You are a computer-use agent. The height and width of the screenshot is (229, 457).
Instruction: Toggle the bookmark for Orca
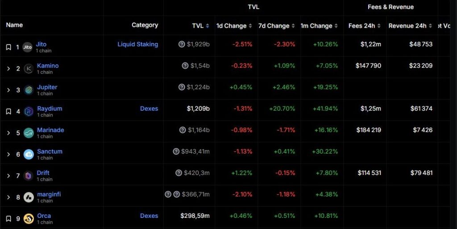pos(8,219)
